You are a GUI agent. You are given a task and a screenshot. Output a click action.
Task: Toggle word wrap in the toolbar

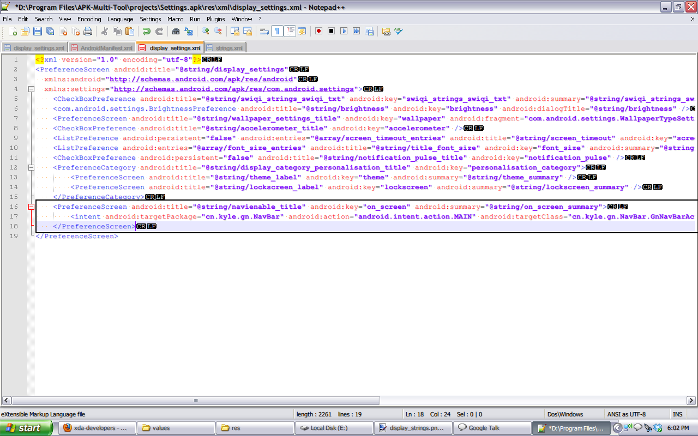coord(264,31)
